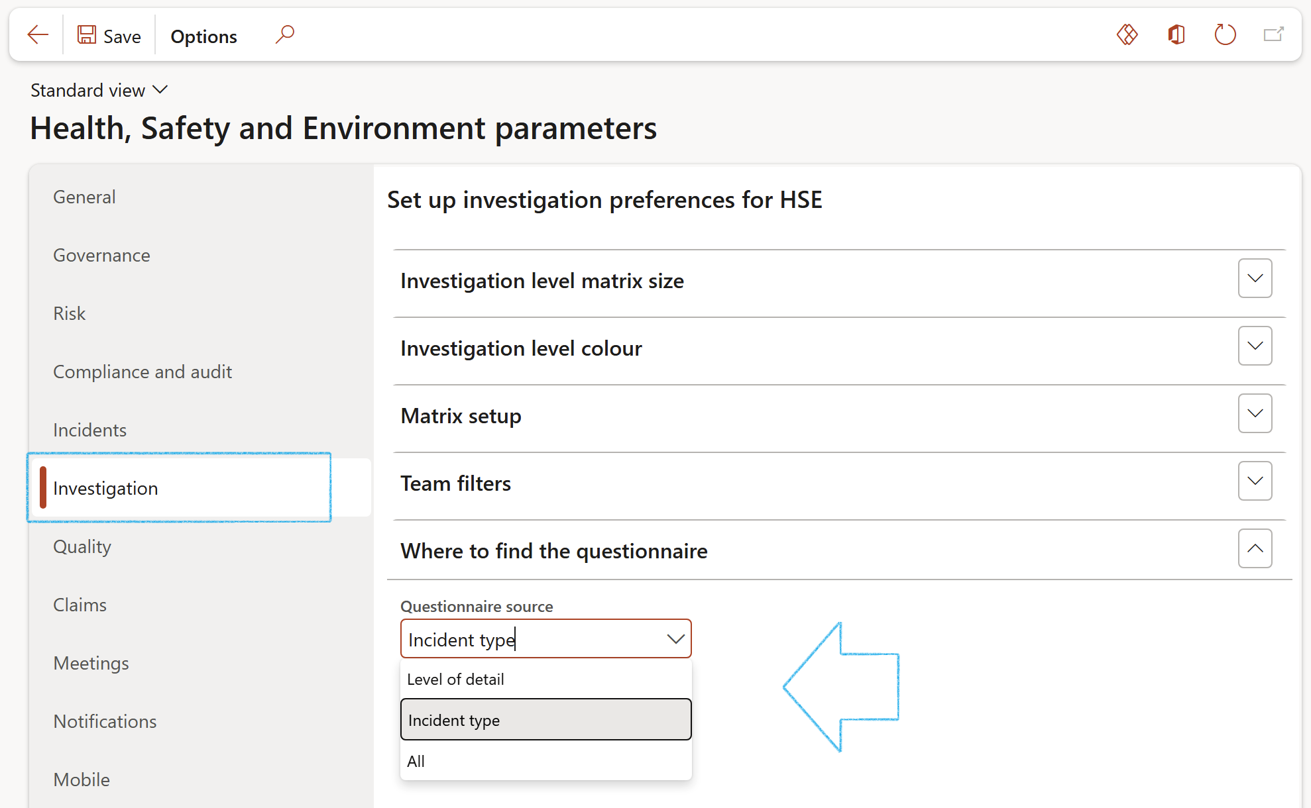This screenshot has height=808, width=1311.
Task: Click the diamond personalization icon
Action: pyautogui.click(x=1127, y=34)
